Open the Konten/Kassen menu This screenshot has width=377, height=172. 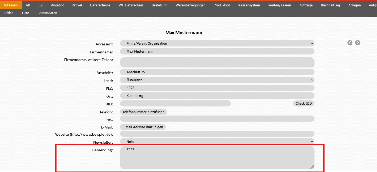280,5
